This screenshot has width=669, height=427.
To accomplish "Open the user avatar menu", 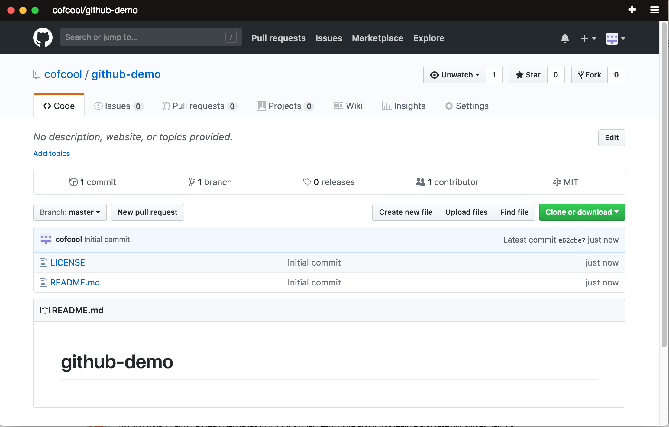I will point(616,38).
